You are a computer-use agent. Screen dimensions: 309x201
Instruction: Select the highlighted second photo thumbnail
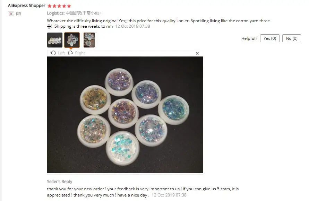pyautogui.click(x=72, y=40)
